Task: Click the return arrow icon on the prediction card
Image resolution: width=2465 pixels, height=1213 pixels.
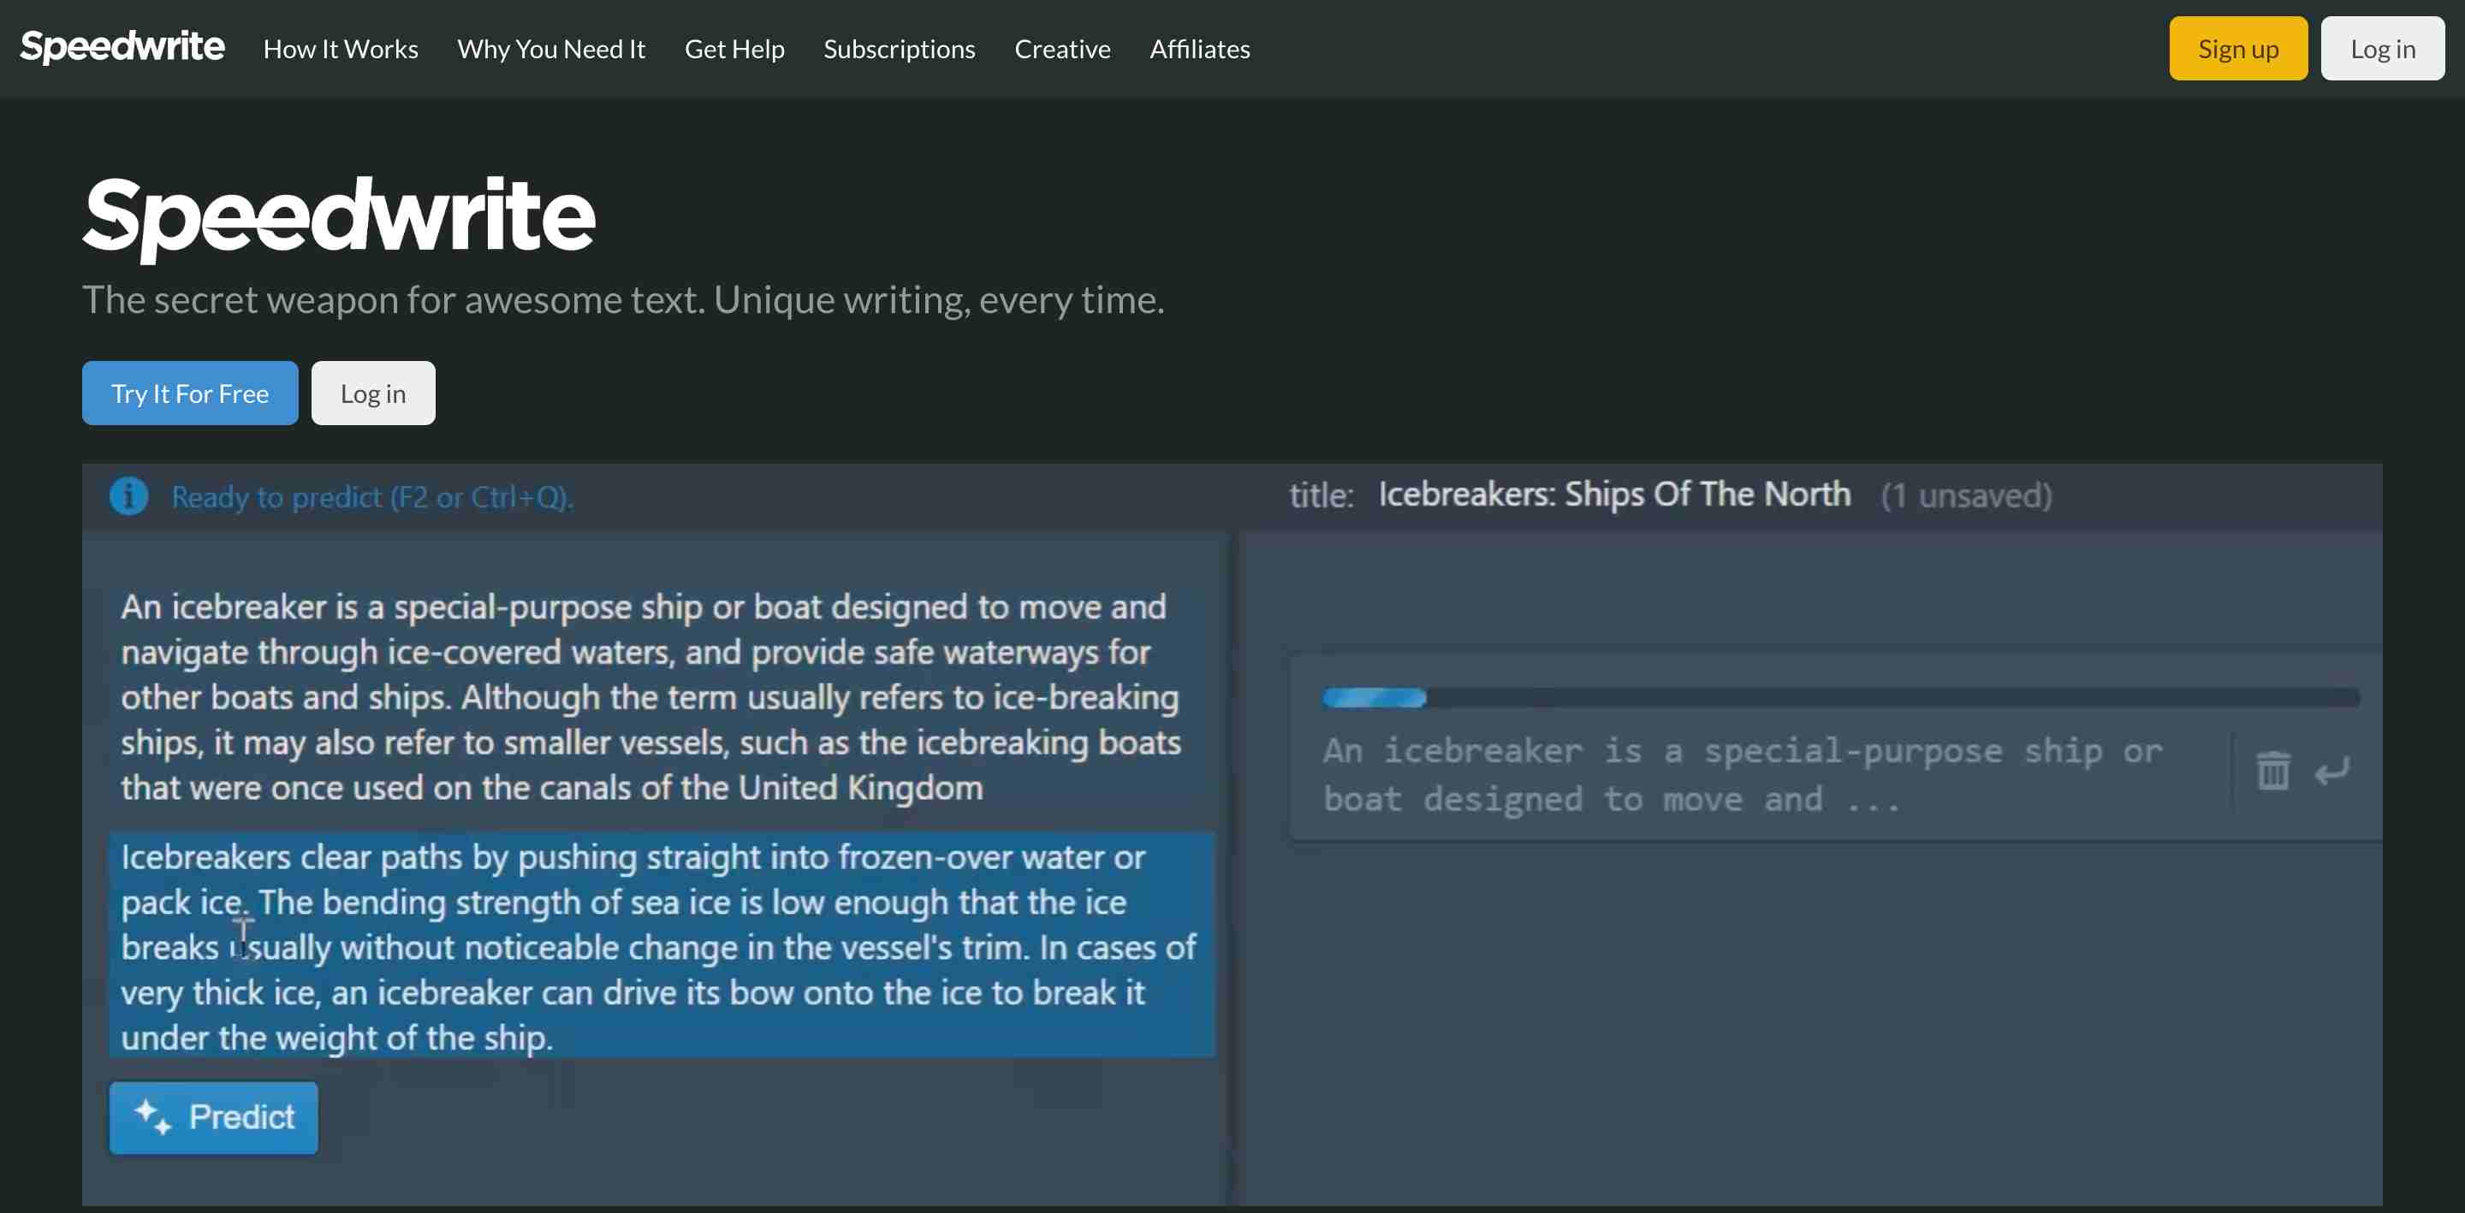Action: 2332,771
